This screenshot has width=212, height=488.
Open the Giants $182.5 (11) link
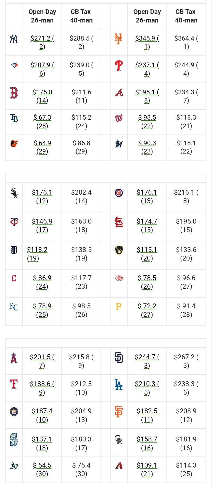pyautogui.click(x=147, y=415)
